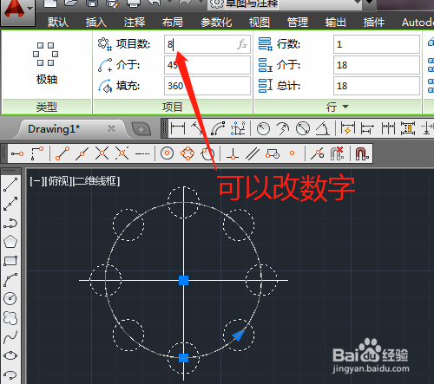Select the Linear dimension tool
The image size is (434, 384).
(x=178, y=128)
